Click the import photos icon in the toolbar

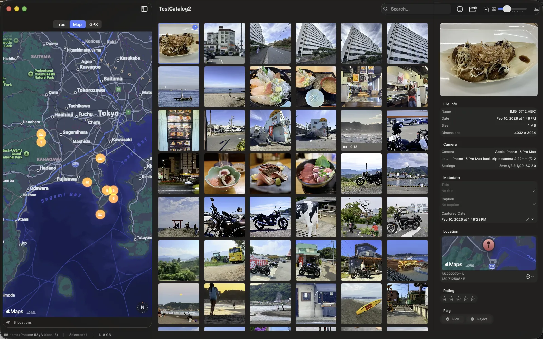[x=486, y=9]
